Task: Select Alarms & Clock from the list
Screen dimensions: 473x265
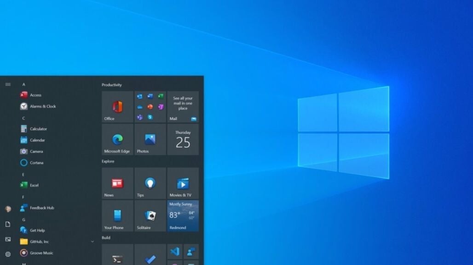Action: (42, 106)
